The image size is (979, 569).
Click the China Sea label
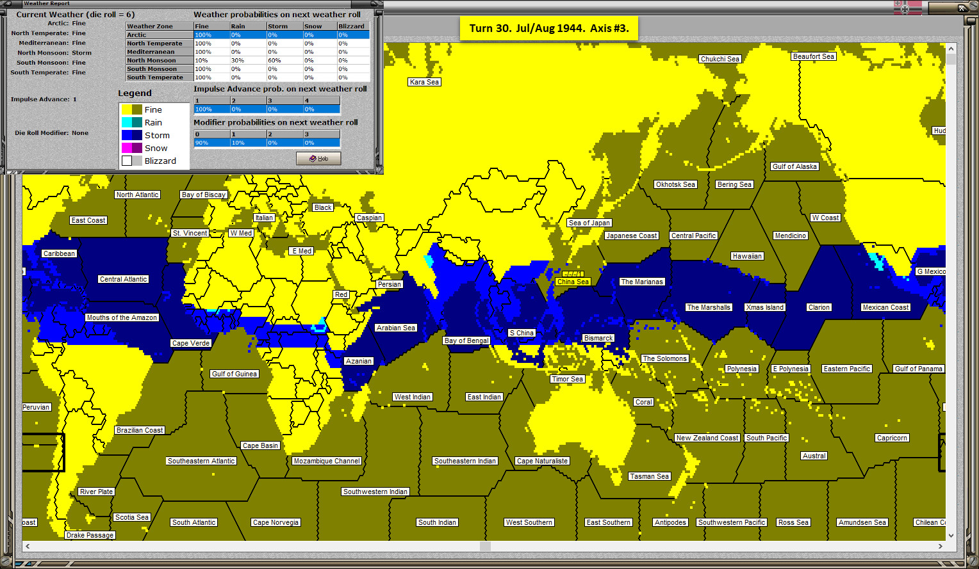573,282
